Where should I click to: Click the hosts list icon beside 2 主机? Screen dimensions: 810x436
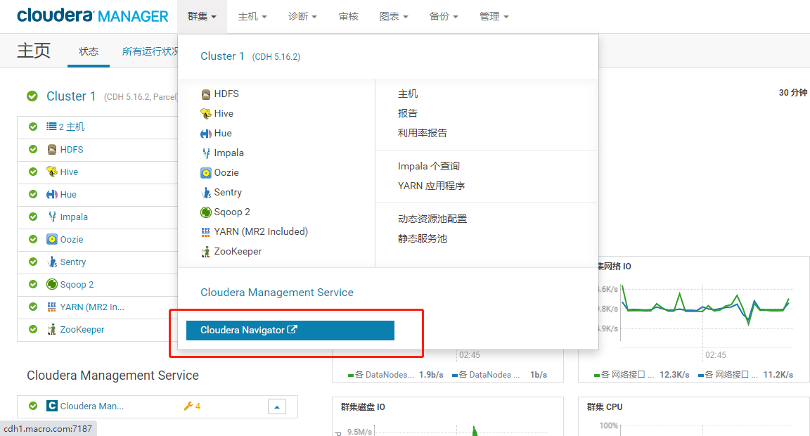pos(51,127)
